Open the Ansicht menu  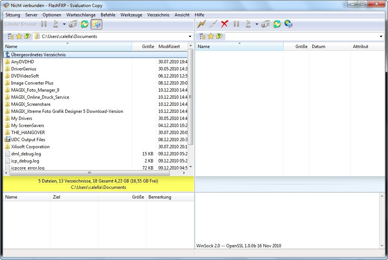[x=182, y=15]
